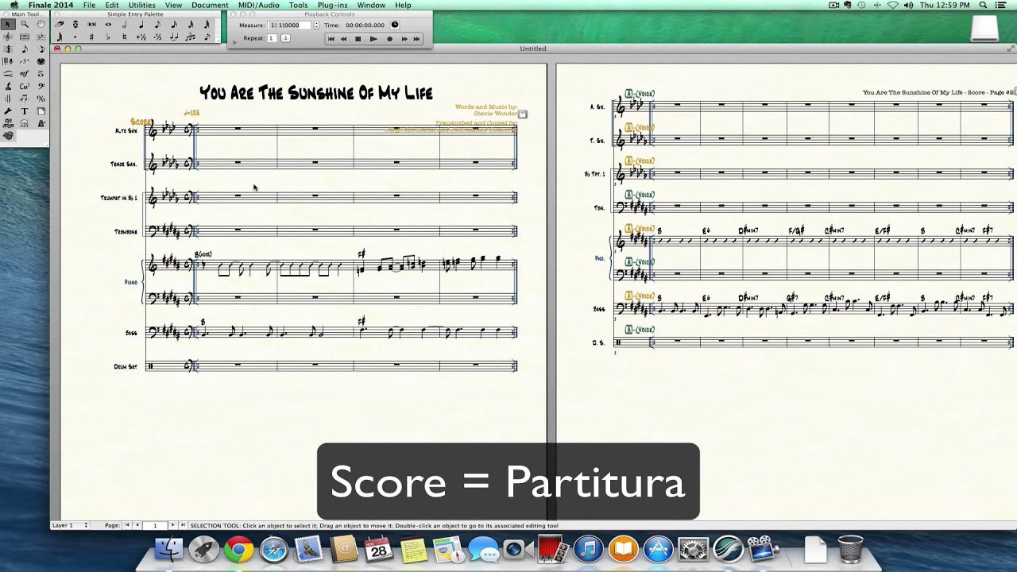Open the Document menu

click(x=210, y=5)
